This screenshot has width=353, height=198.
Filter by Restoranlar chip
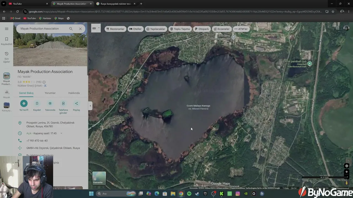click(x=115, y=29)
